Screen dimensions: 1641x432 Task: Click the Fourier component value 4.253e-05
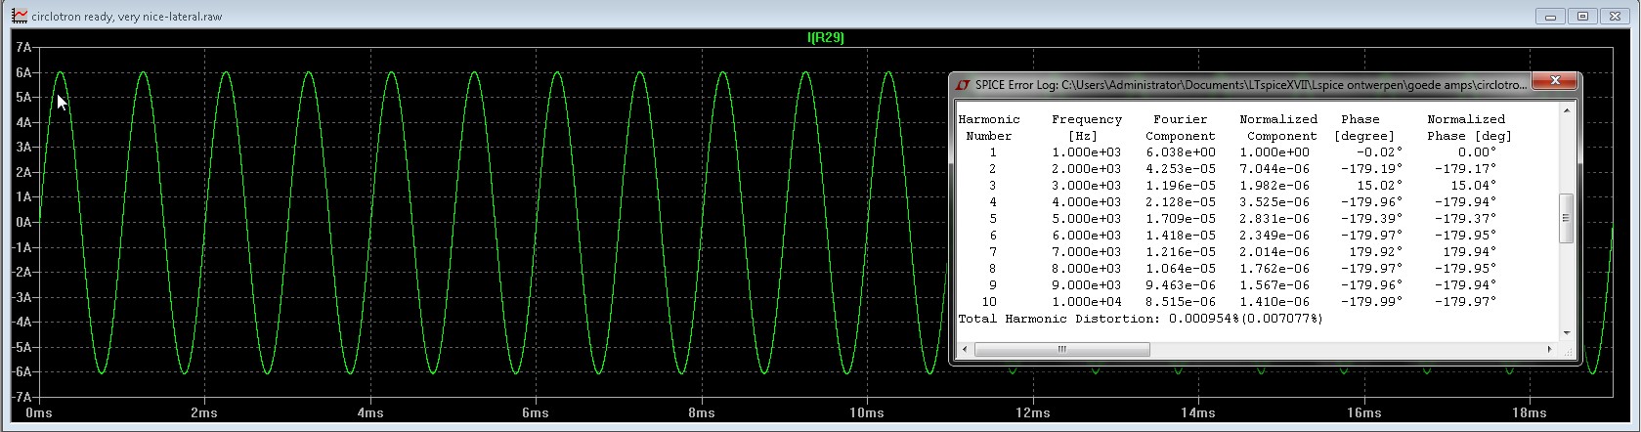coord(1181,169)
